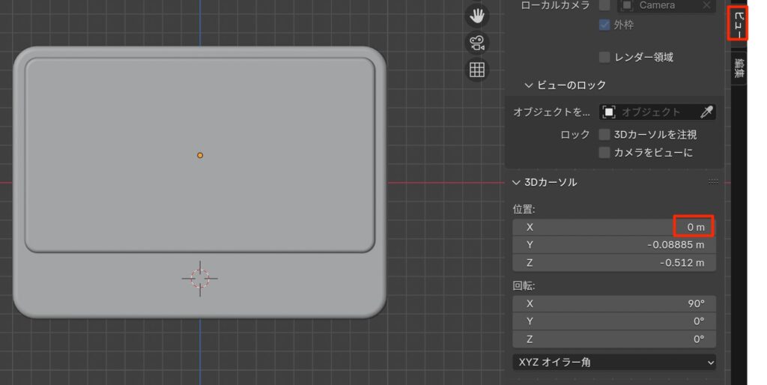Collapse the 3Dカーソル panel
Image resolution: width=767 pixels, height=385 pixels.
point(516,182)
